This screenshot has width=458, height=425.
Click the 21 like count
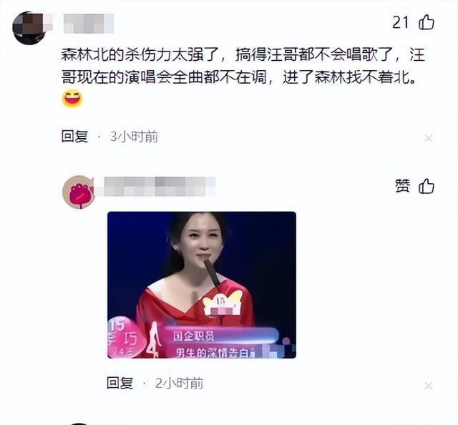point(401,22)
